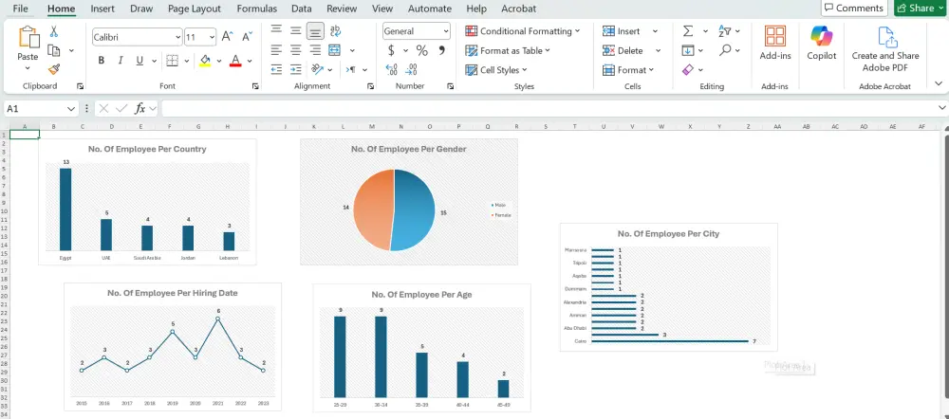Apply Percent Style format

pyautogui.click(x=422, y=51)
